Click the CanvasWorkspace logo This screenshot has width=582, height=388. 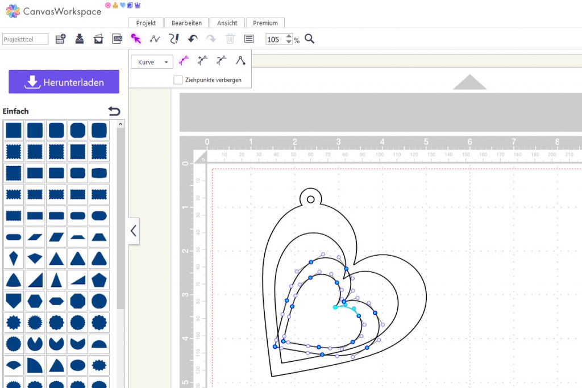pyautogui.click(x=53, y=11)
